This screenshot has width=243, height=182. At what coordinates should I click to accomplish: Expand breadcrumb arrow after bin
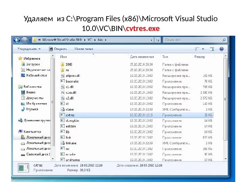tap(106, 40)
